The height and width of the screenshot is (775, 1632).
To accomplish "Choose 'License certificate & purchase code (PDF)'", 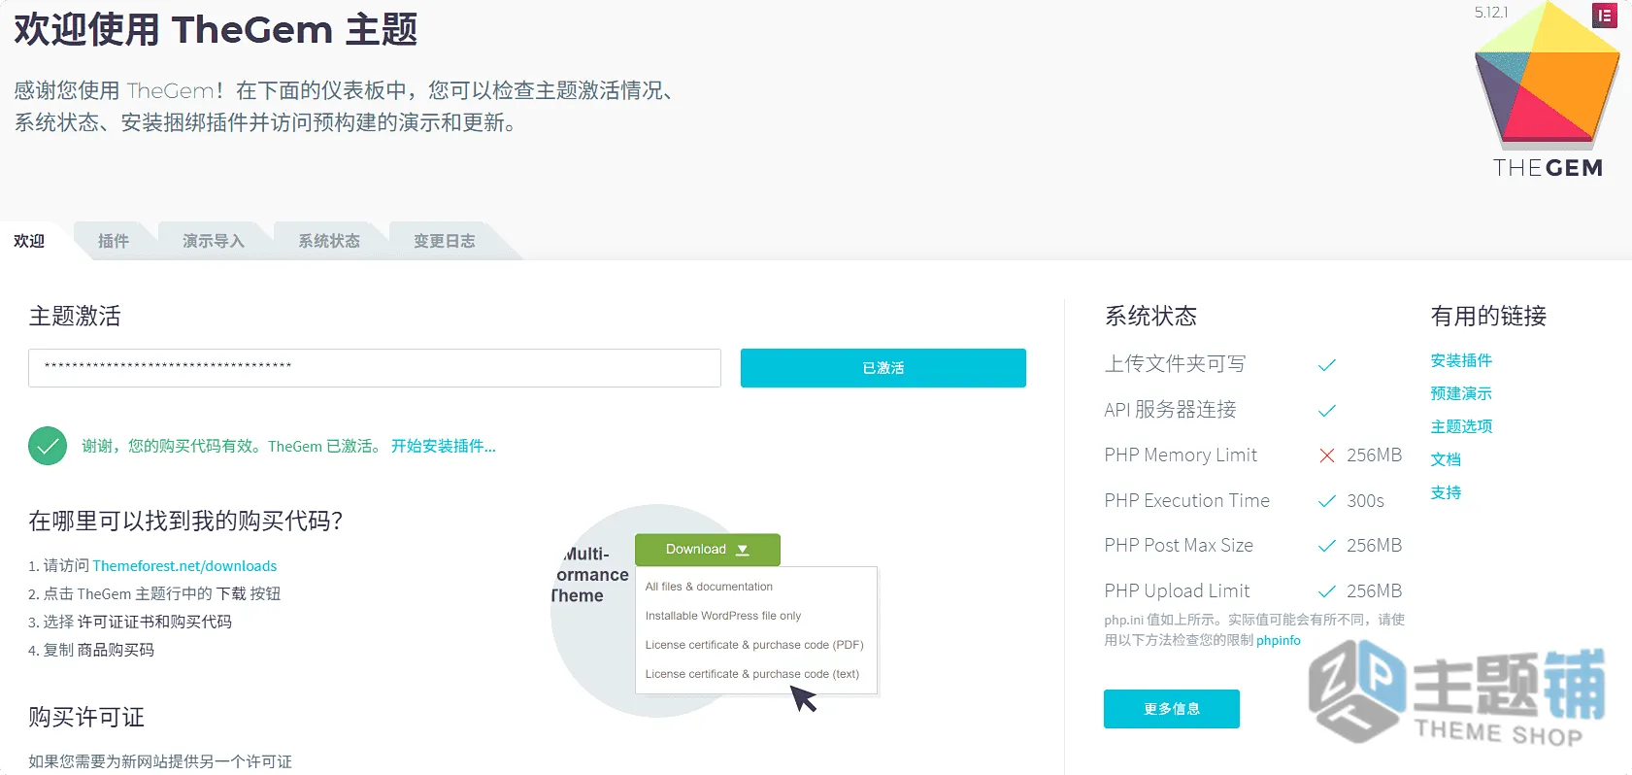I will (x=756, y=645).
